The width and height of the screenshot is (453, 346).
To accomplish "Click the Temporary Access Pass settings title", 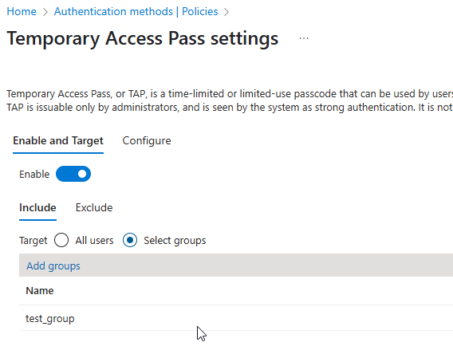I will [x=143, y=38].
